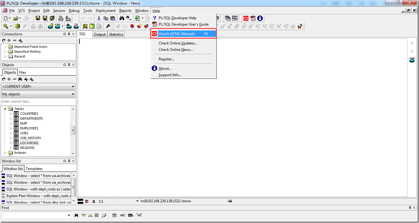Expand the Indexes folder node

5,153
